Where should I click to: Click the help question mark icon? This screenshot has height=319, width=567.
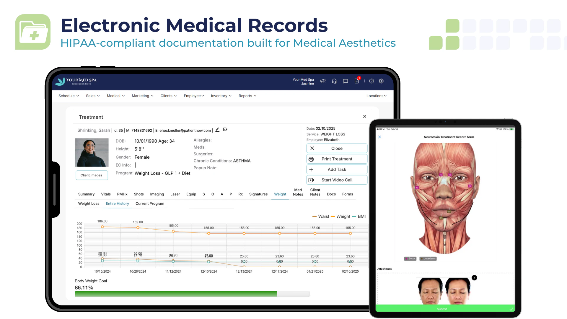(x=372, y=81)
